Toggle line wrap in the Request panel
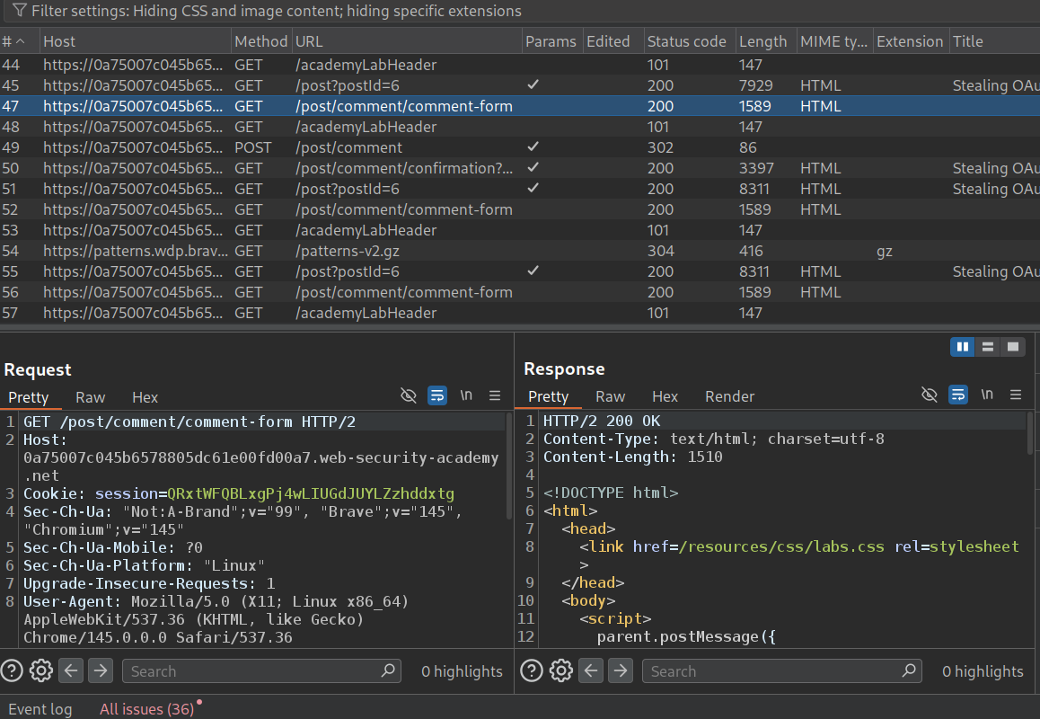This screenshot has height=719, width=1040. pos(437,395)
